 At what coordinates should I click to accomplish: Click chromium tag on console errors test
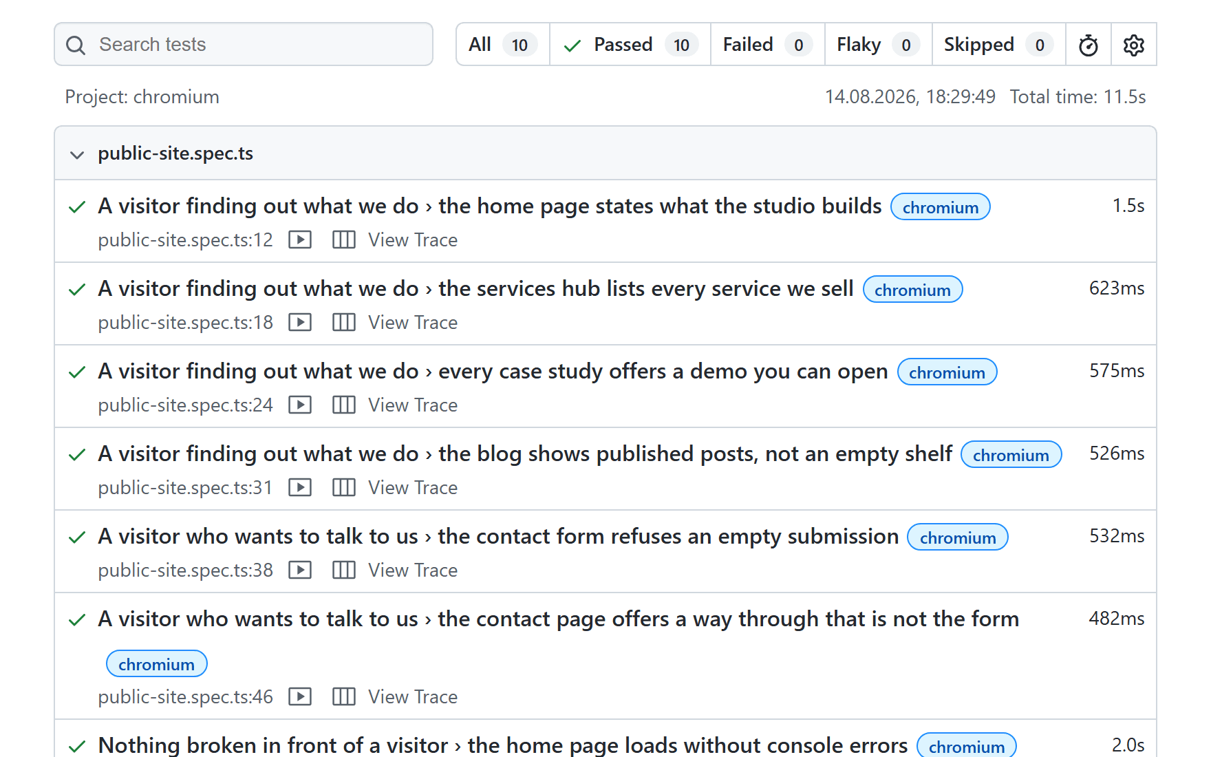tap(967, 746)
